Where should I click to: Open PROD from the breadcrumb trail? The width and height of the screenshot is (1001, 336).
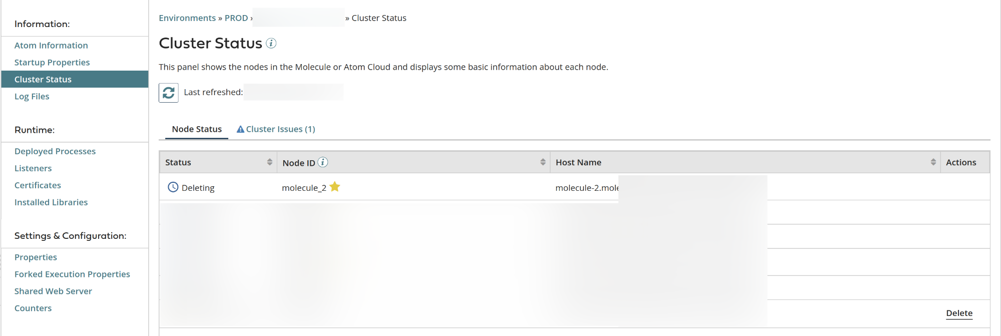click(x=235, y=18)
